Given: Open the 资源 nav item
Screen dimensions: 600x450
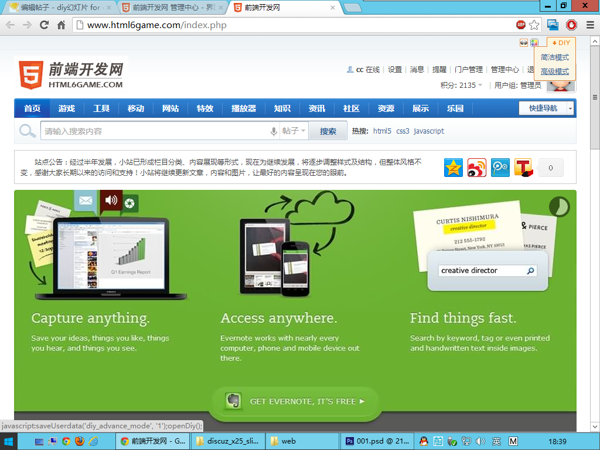Looking at the screenshot, I should (x=386, y=108).
